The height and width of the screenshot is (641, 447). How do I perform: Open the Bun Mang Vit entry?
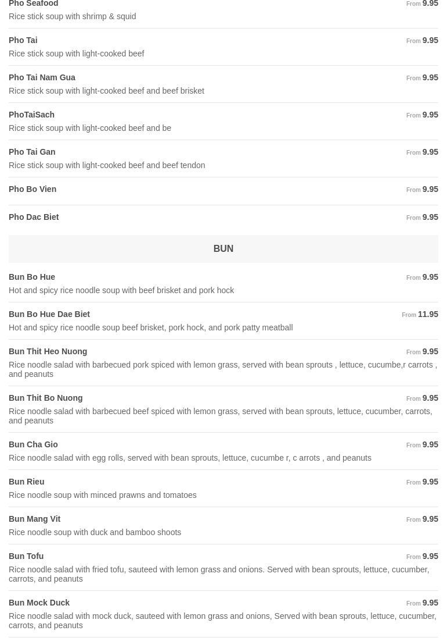[34, 519]
